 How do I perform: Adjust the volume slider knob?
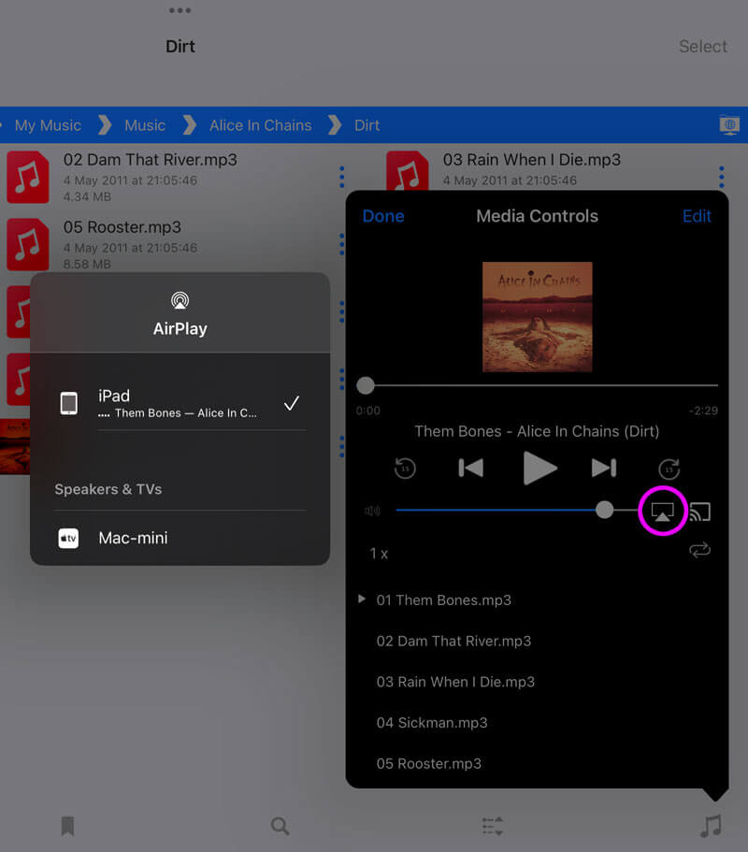[604, 510]
